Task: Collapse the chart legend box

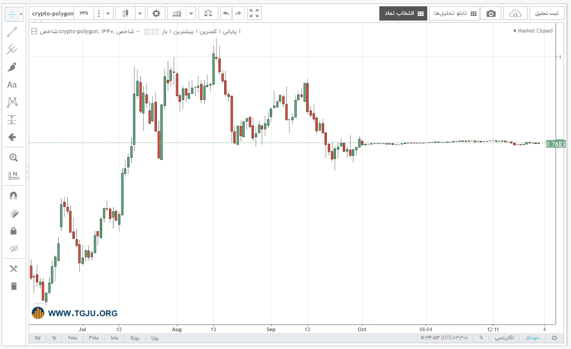Action: tap(34, 31)
